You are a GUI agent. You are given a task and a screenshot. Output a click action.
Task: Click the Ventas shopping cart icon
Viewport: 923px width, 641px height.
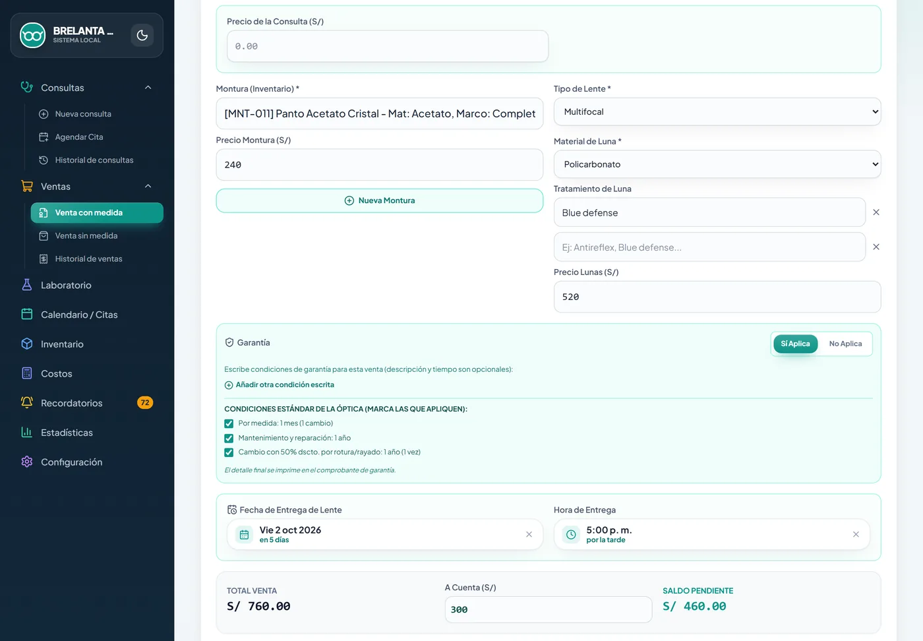click(x=27, y=186)
